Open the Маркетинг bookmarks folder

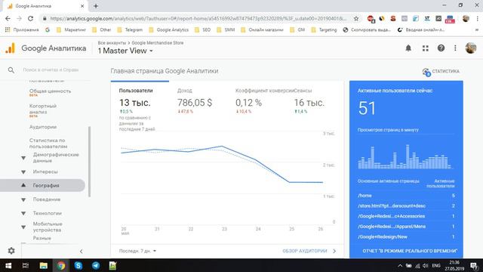click(72, 29)
